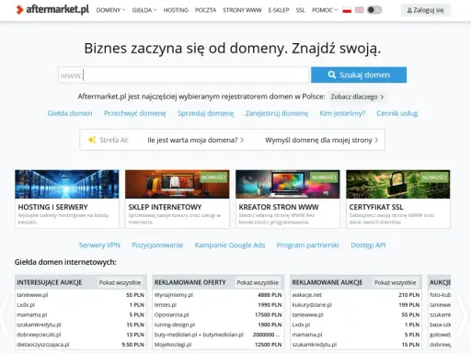
Task: Go to HOSTING menu item
Action: pos(176,10)
